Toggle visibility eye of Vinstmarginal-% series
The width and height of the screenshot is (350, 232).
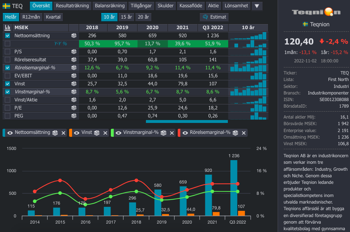pos(118,133)
